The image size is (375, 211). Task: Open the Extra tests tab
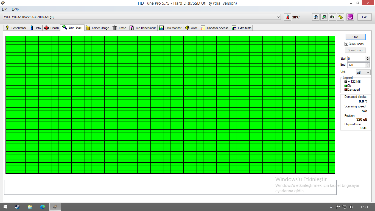click(x=242, y=28)
